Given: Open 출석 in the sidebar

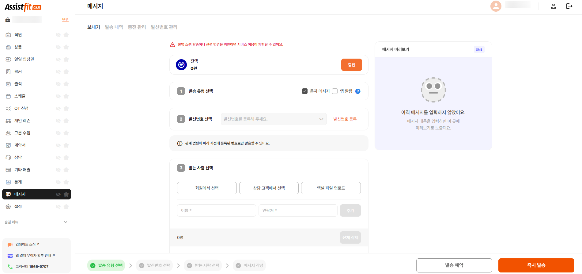Looking at the screenshot, I should click(36, 84).
